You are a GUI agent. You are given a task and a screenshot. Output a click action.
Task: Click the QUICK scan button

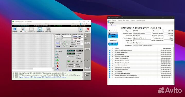pyautogui.click(x=58, y=47)
